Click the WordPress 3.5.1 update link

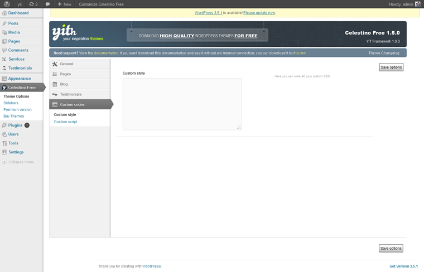pos(208,13)
